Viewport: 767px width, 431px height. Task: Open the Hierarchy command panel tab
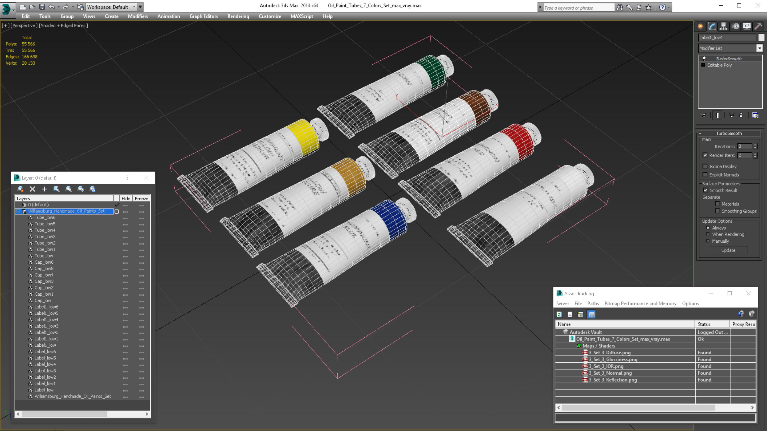coord(724,27)
